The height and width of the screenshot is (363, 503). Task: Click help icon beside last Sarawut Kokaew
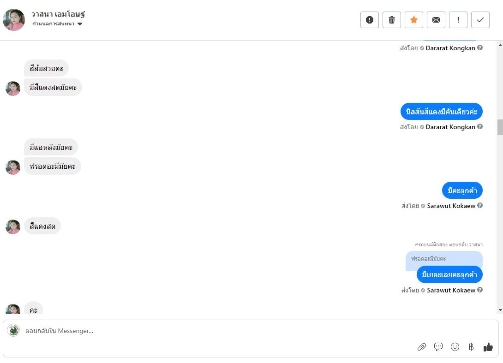480,290
